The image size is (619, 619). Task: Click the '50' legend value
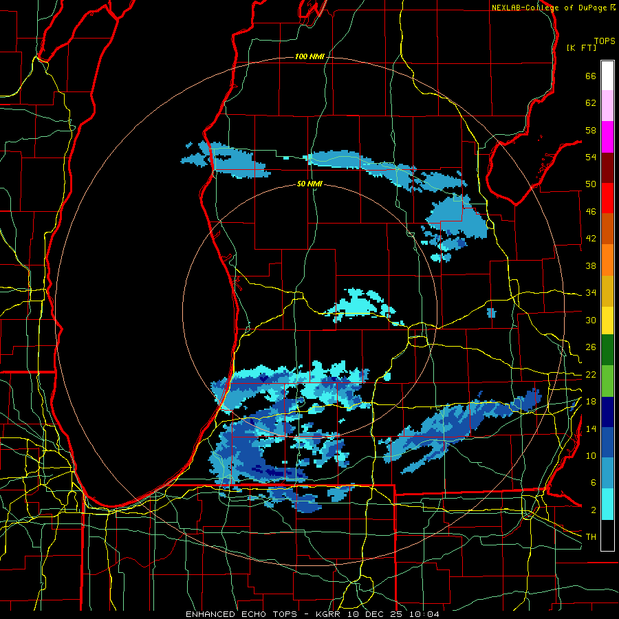click(x=591, y=184)
